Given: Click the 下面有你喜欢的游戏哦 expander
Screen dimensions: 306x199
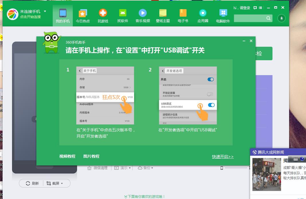Looking at the screenshot, I should (x=145, y=196).
